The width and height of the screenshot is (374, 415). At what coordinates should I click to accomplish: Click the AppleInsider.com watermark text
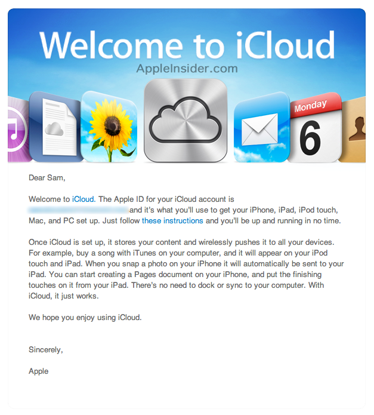187,69
